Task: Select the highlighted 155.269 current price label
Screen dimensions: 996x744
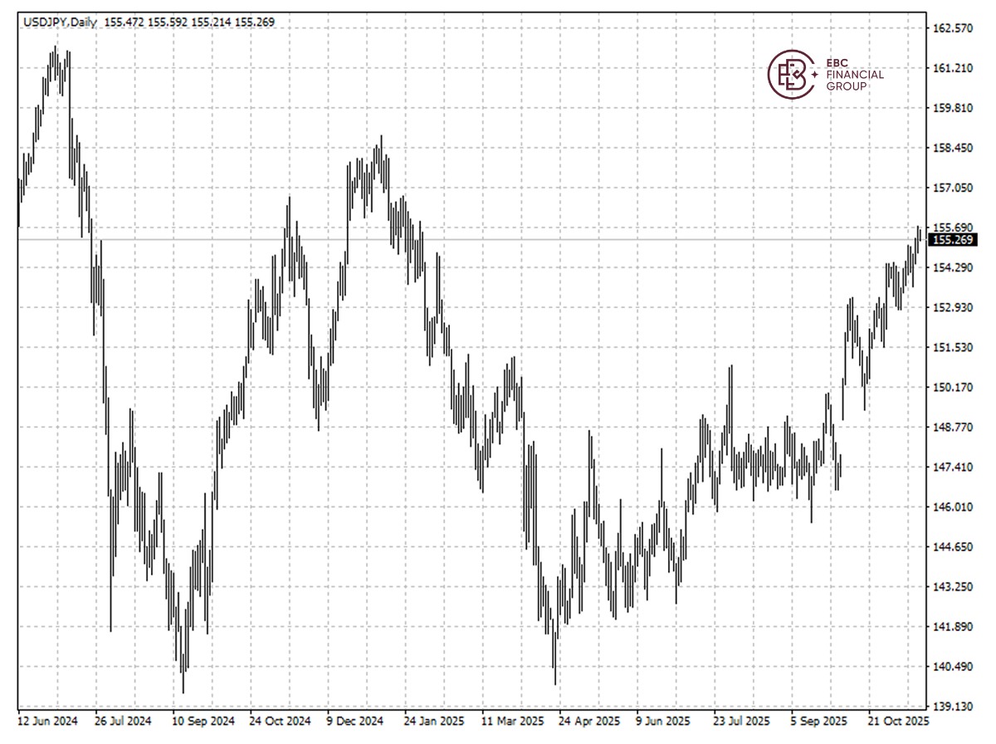Action: 953,240
